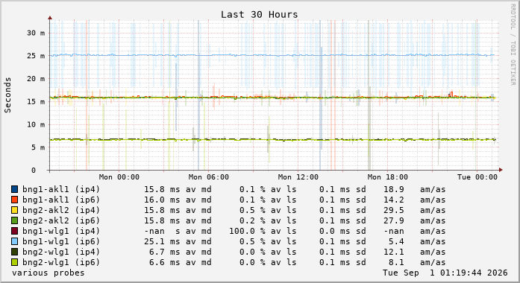520x283 pixels.
Task: Click the 'Mon 18:00' time axis label
Action: (x=388, y=177)
